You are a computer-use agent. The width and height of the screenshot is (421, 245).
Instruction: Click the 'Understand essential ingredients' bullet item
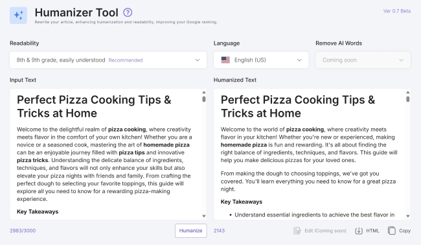point(314,215)
